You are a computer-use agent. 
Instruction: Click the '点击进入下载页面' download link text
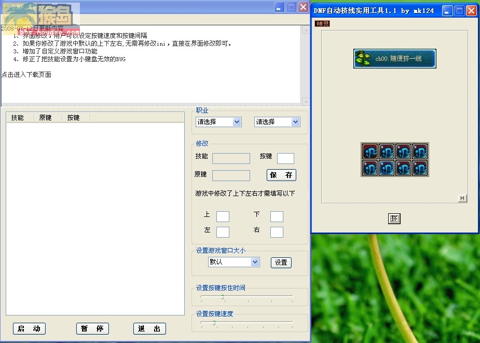[26, 75]
